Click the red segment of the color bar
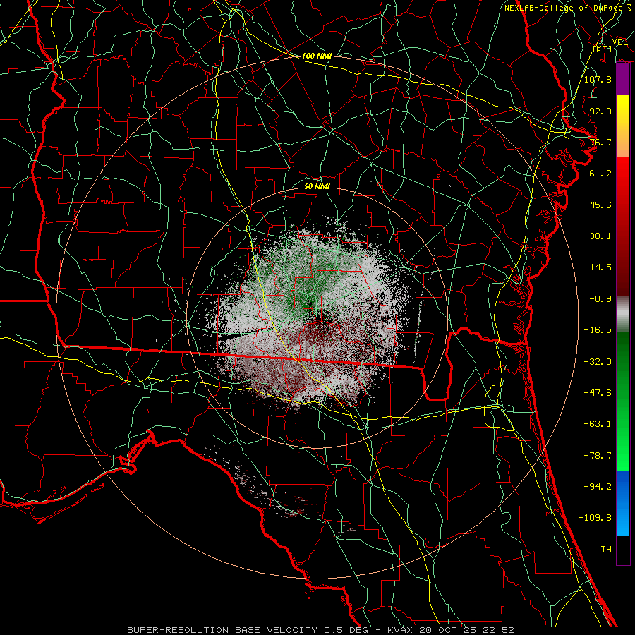This screenshot has width=635, height=635. coord(623,226)
